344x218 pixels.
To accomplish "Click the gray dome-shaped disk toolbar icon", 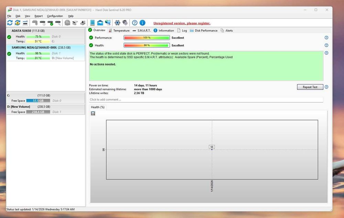I will 67,23.
